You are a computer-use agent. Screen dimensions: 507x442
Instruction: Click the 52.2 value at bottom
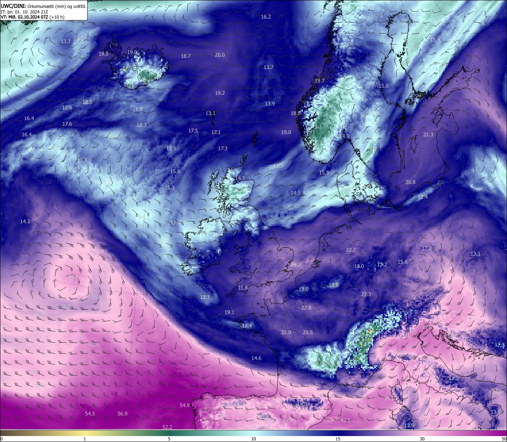(x=167, y=427)
